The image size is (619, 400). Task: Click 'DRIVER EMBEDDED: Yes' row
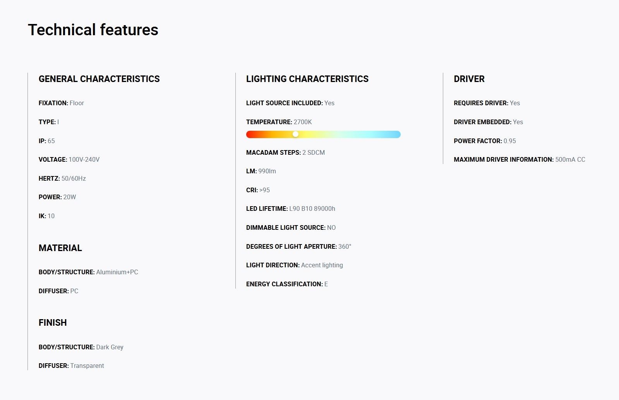pyautogui.click(x=488, y=122)
